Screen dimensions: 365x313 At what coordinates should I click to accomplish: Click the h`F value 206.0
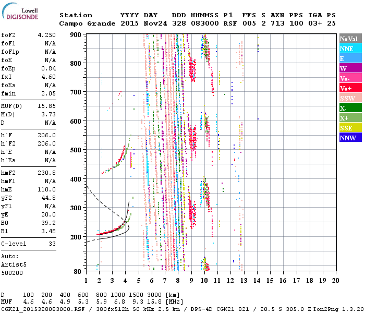tap(47, 135)
